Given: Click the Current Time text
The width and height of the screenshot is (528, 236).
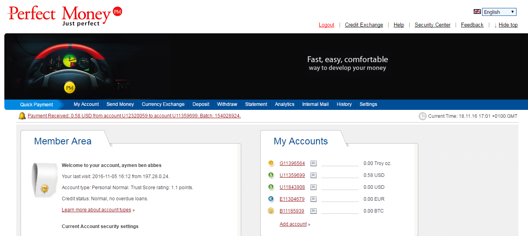Looking at the screenshot, I should (473, 116).
